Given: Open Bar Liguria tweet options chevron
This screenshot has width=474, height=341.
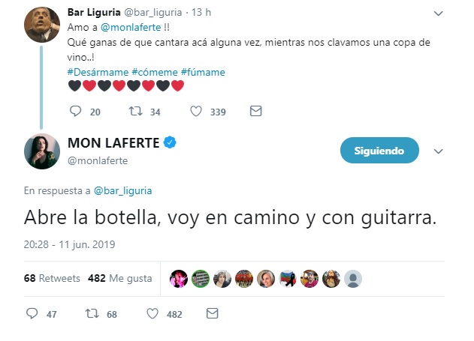Looking at the screenshot, I should pyautogui.click(x=439, y=13).
